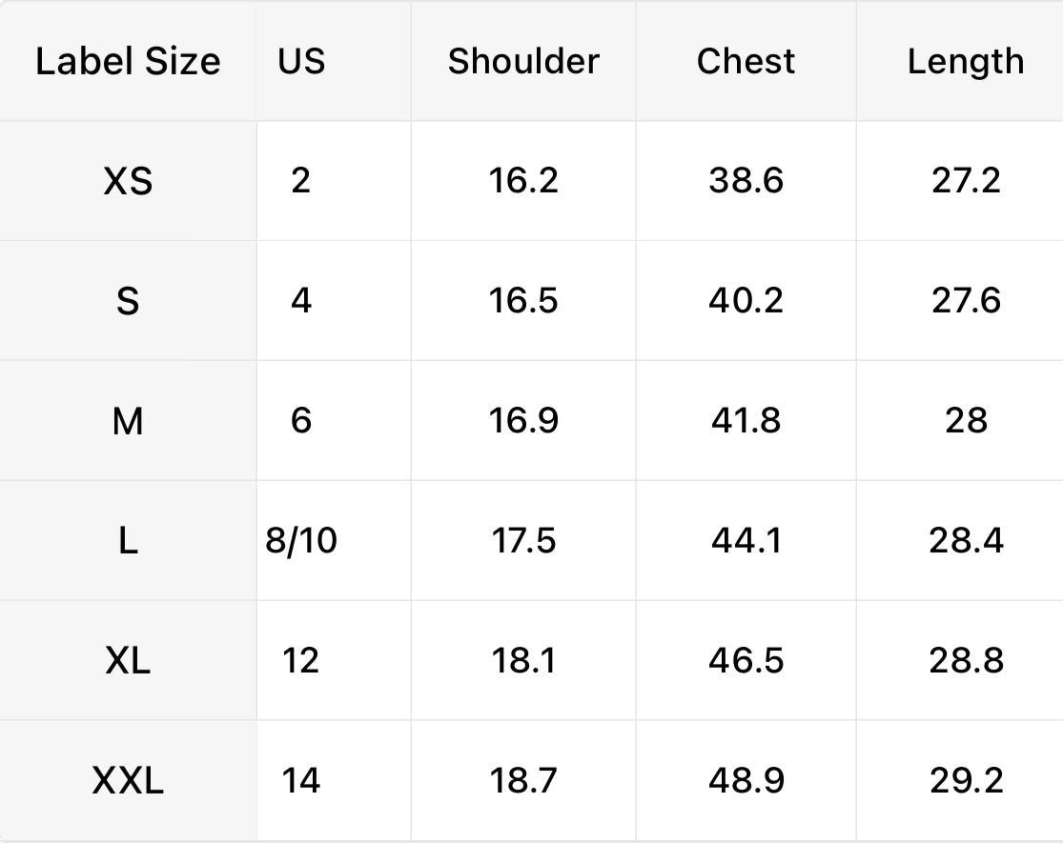
Task: Select the M size label cell
Action: coord(128,421)
